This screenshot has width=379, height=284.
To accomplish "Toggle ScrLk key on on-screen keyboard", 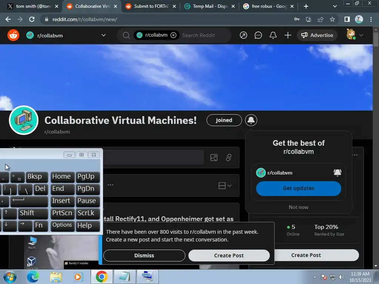I will click(x=88, y=213).
